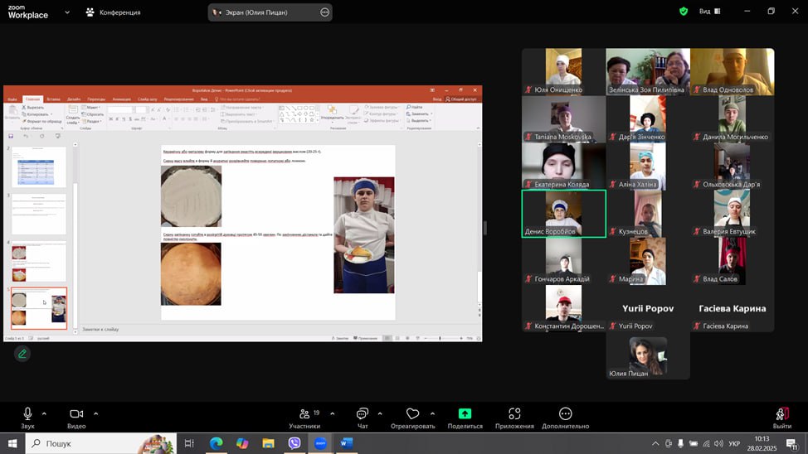
Task: Click the green annotation pencil icon
Action: click(x=22, y=354)
